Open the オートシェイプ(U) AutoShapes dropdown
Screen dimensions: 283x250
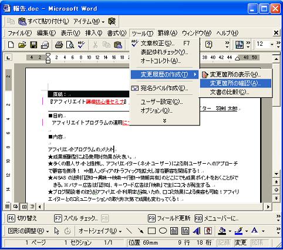[100, 231]
